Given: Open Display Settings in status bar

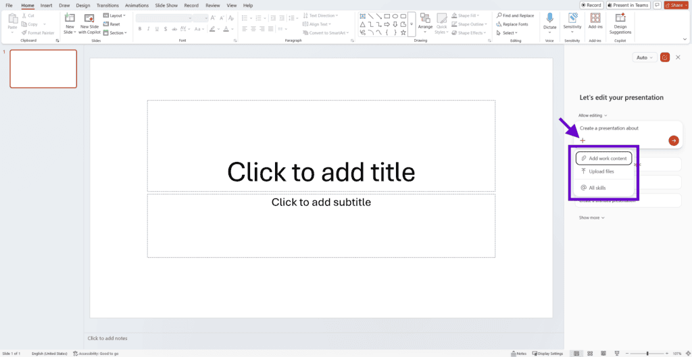Looking at the screenshot, I should [547, 354].
